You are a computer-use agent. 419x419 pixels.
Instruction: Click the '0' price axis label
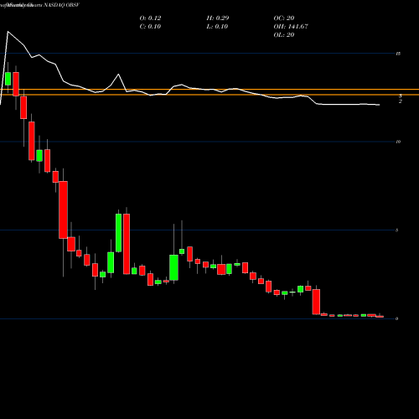coord(396,318)
